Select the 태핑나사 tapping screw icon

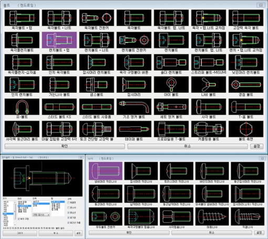click(212, 216)
